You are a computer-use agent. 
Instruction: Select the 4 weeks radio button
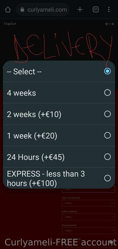(107, 92)
